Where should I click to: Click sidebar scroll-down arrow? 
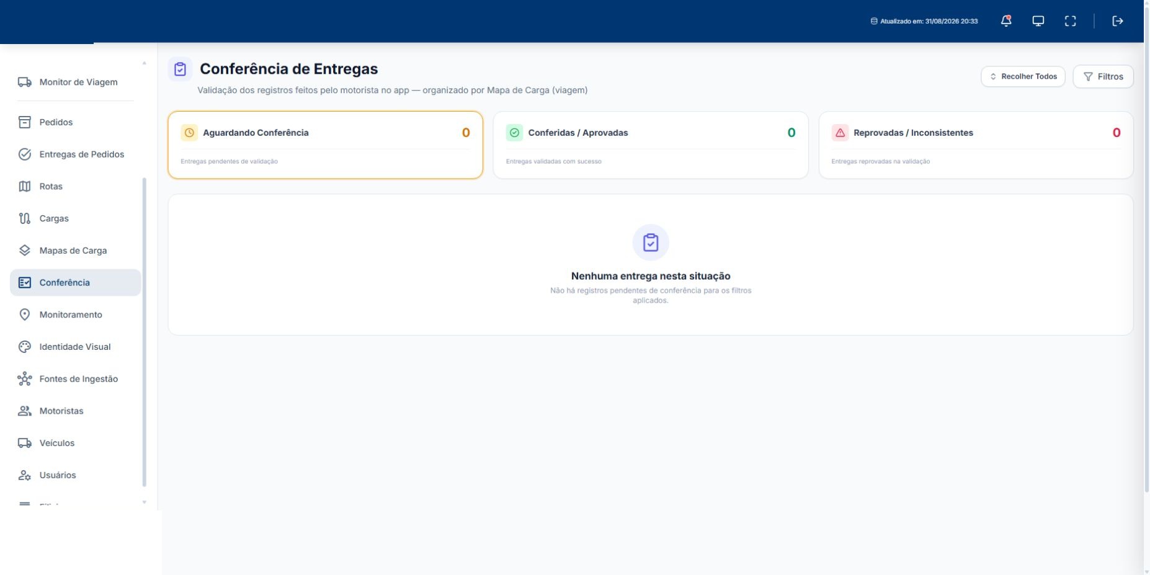[x=145, y=502]
